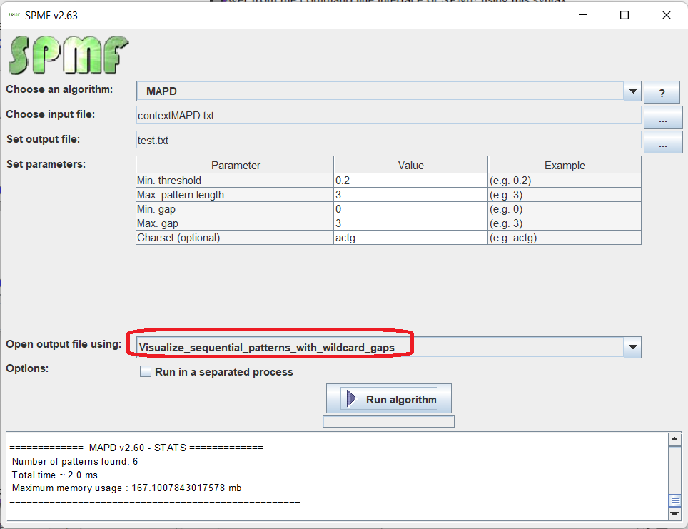The height and width of the screenshot is (529, 688).
Task: Click the contextMAPD.txt input file field
Action: point(388,115)
